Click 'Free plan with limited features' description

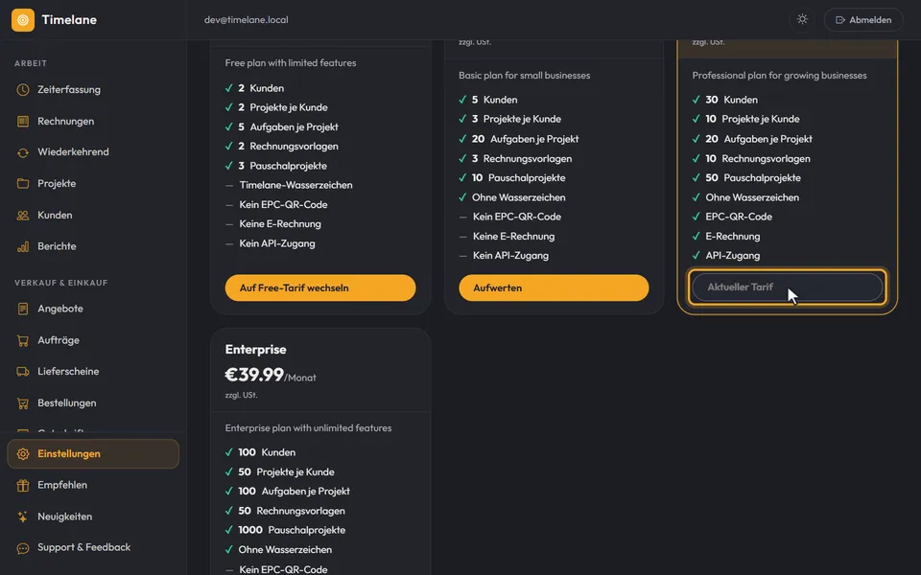[291, 63]
